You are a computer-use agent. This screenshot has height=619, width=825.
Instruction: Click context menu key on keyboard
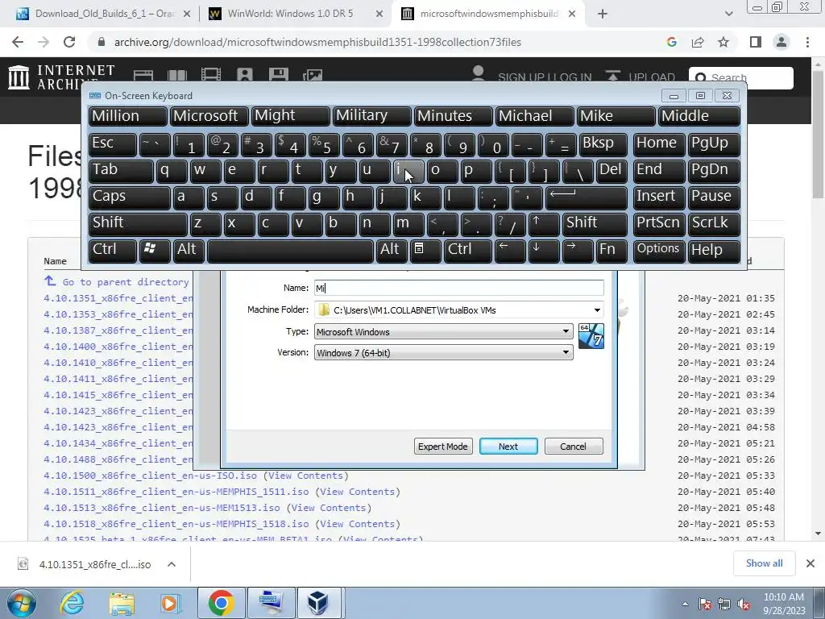425,251
